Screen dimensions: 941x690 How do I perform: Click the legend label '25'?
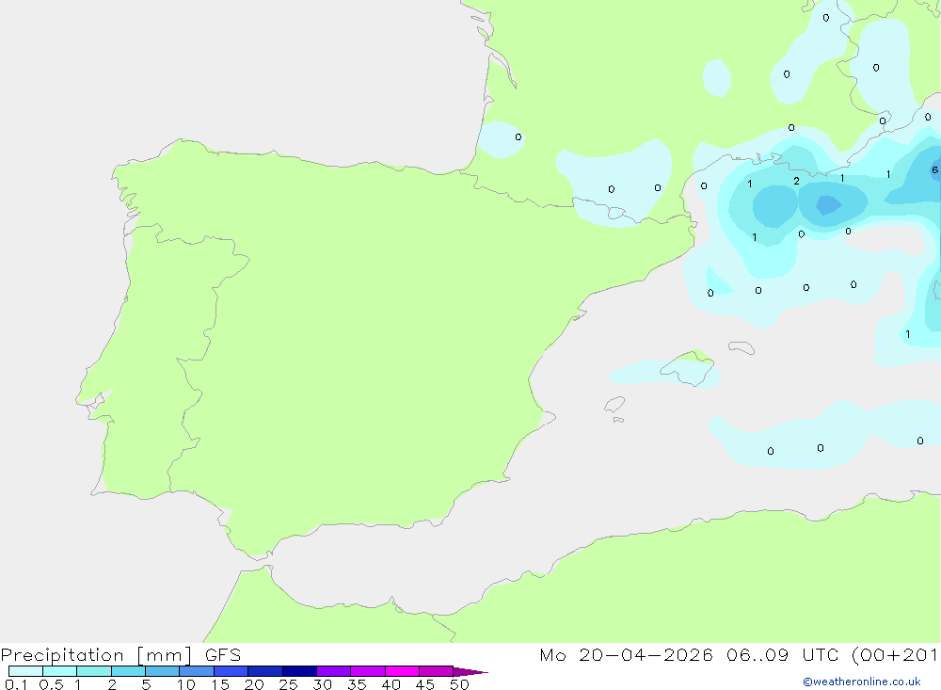[x=288, y=684]
